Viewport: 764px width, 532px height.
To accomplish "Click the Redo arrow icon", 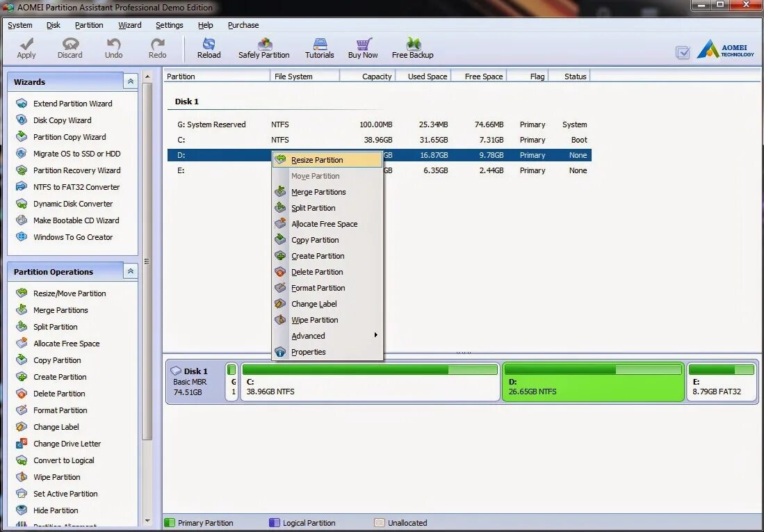I will (157, 44).
